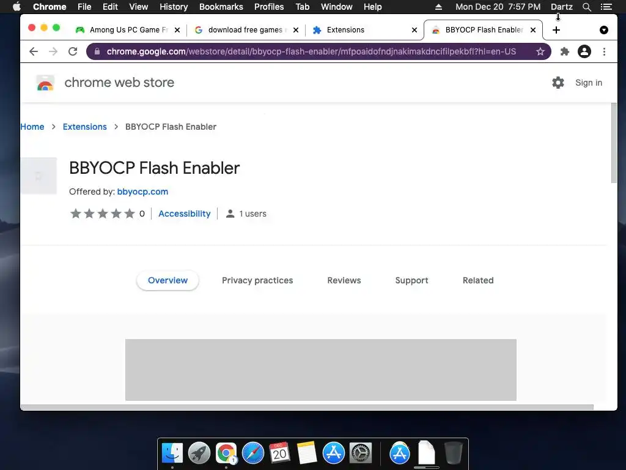This screenshot has width=626, height=470.
Task: Click the BBYOCP Flash Enabler heading
Action: (154, 168)
